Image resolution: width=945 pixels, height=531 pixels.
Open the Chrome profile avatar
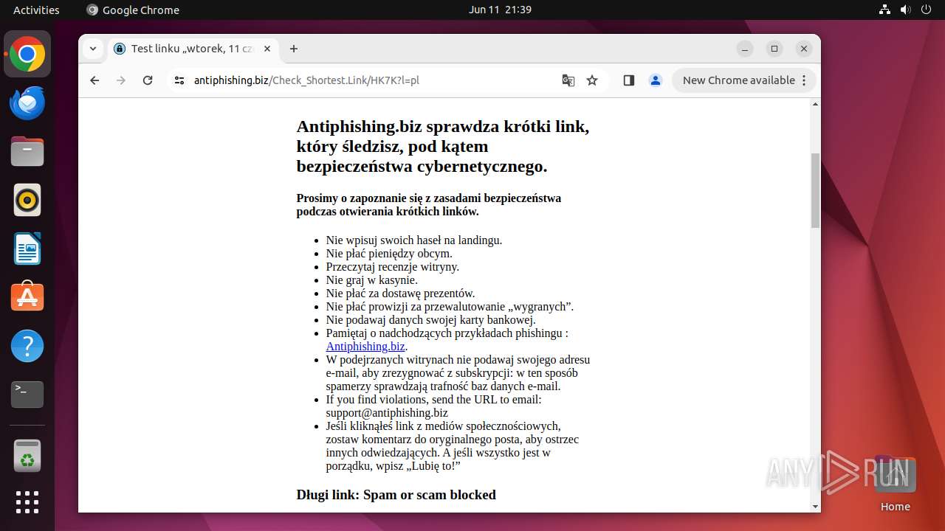[x=656, y=80]
